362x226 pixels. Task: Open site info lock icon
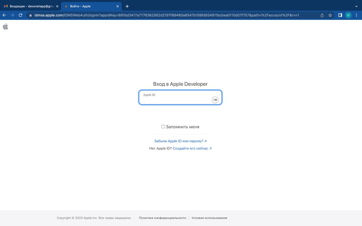[x=31, y=15]
